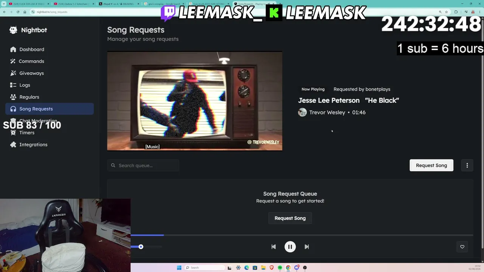Bookmark the page with the star icon
This screenshot has width=484, height=272.
[x=446, y=12]
